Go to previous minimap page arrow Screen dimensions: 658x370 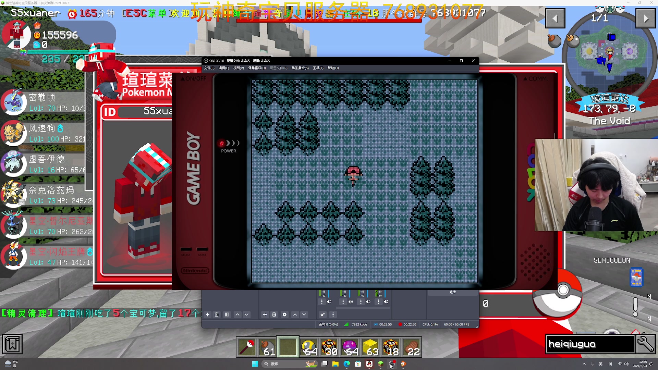(555, 18)
